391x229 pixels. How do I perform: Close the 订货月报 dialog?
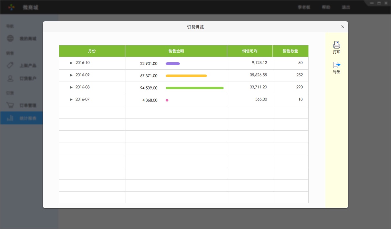coord(342,27)
